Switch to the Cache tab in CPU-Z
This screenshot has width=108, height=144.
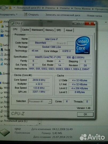click(25, 30)
